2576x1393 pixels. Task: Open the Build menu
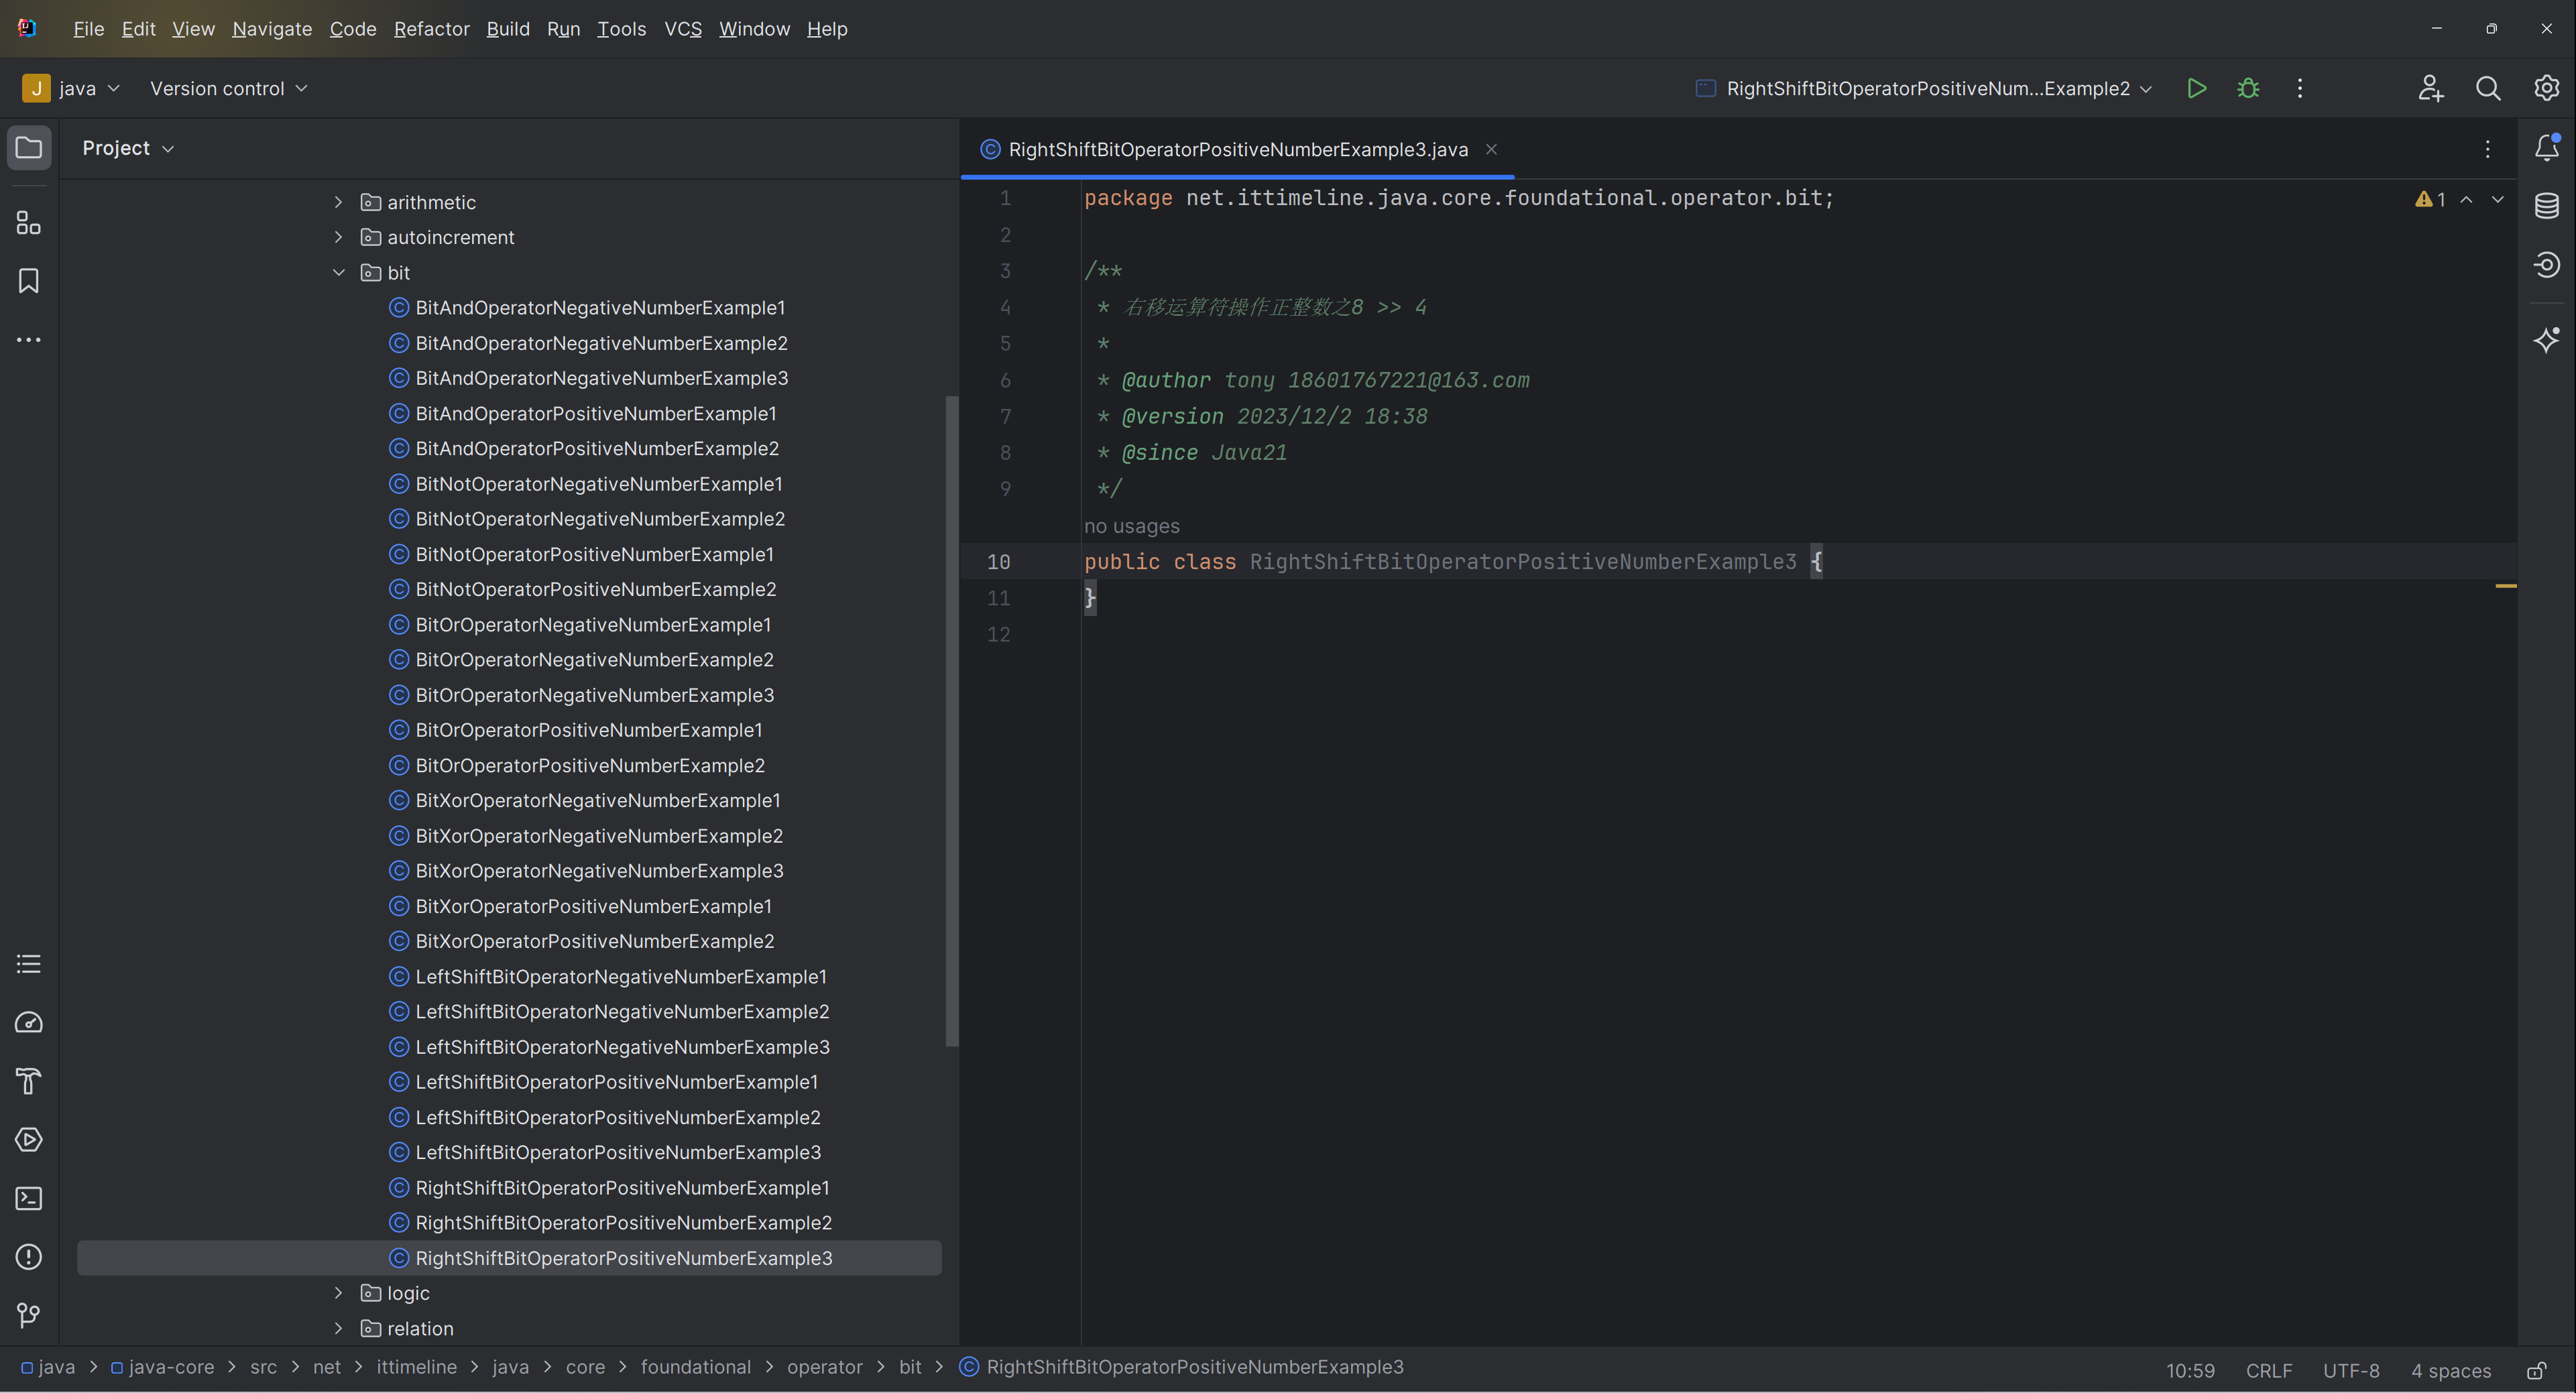(508, 29)
